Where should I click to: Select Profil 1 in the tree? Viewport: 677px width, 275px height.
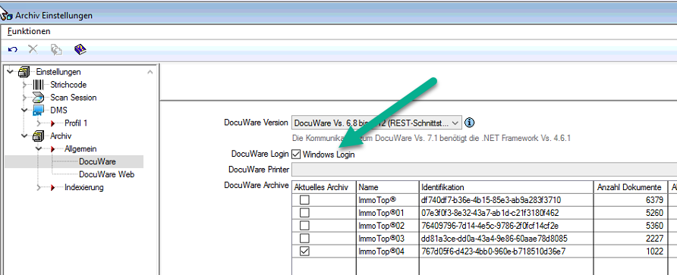tap(76, 123)
